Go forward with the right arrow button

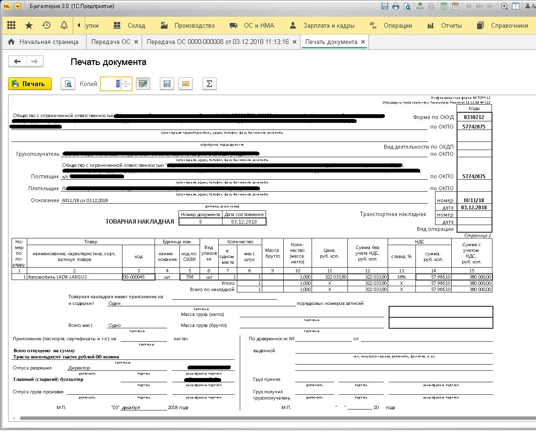pos(34,62)
